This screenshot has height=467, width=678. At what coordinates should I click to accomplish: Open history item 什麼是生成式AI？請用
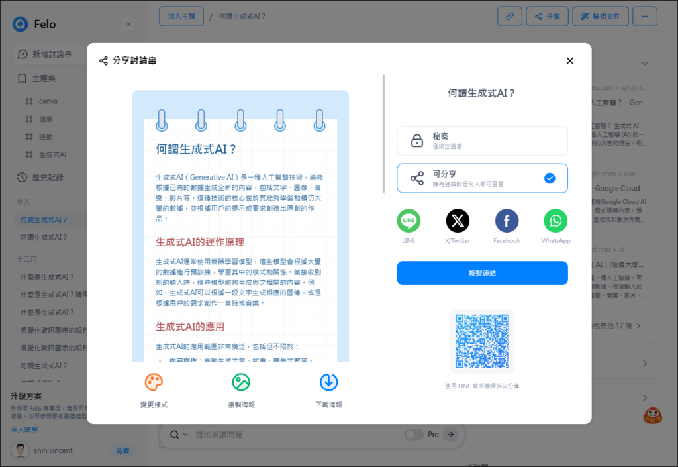point(53,295)
